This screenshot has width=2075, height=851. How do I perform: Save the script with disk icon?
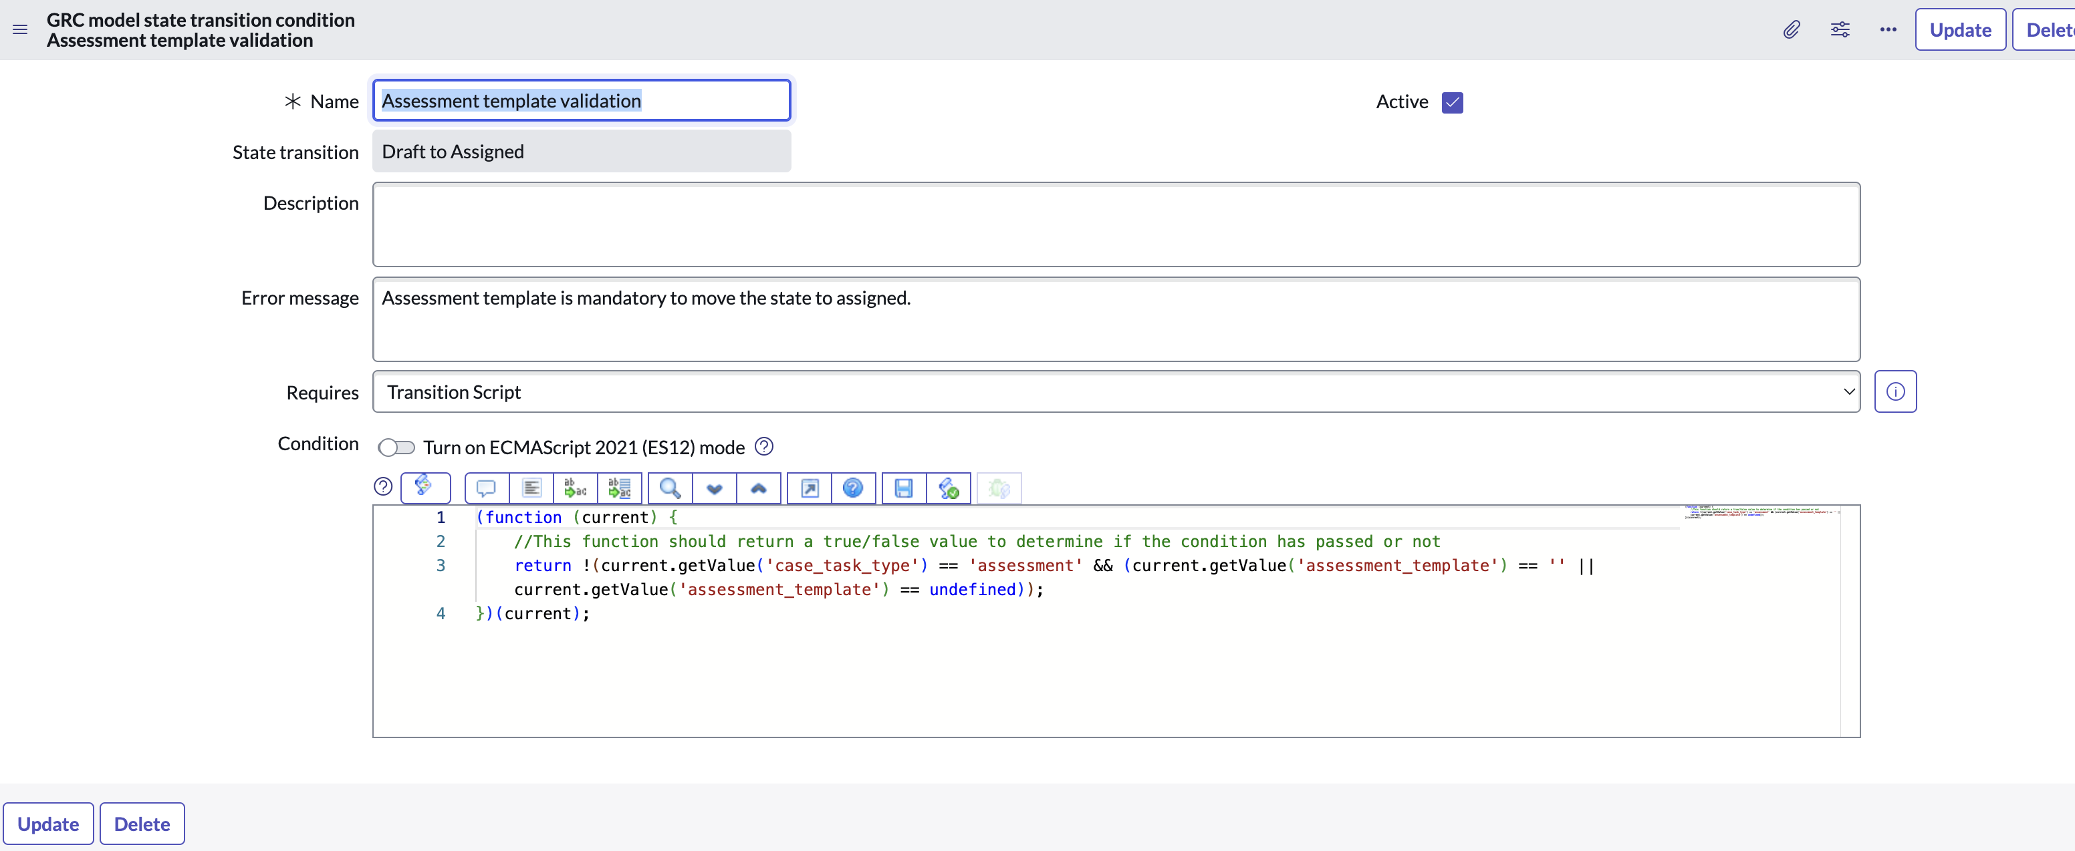(x=904, y=488)
